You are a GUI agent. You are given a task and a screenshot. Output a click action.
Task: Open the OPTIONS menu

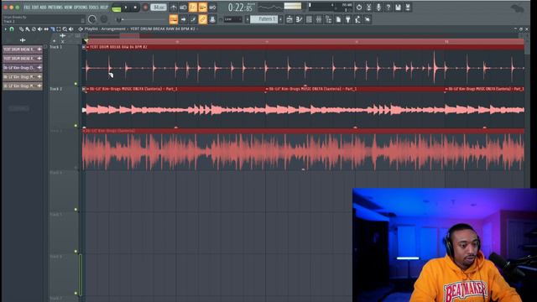pos(81,8)
